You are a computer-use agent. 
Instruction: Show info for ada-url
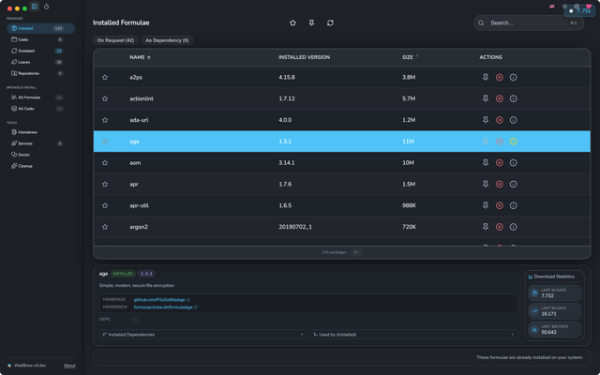[514, 120]
